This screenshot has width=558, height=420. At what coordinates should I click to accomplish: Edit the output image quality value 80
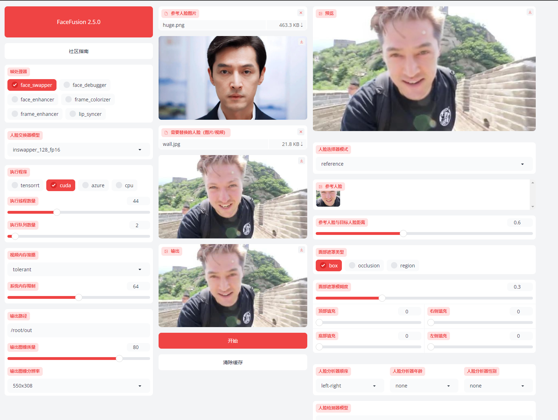click(138, 347)
